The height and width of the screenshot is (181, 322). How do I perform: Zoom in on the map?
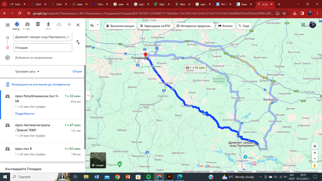coord(314,153)
